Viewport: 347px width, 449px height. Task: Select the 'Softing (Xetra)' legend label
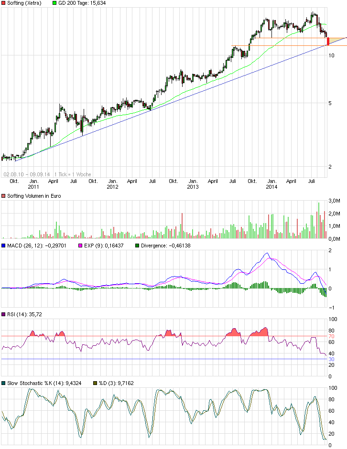click(x=24, y=3)
